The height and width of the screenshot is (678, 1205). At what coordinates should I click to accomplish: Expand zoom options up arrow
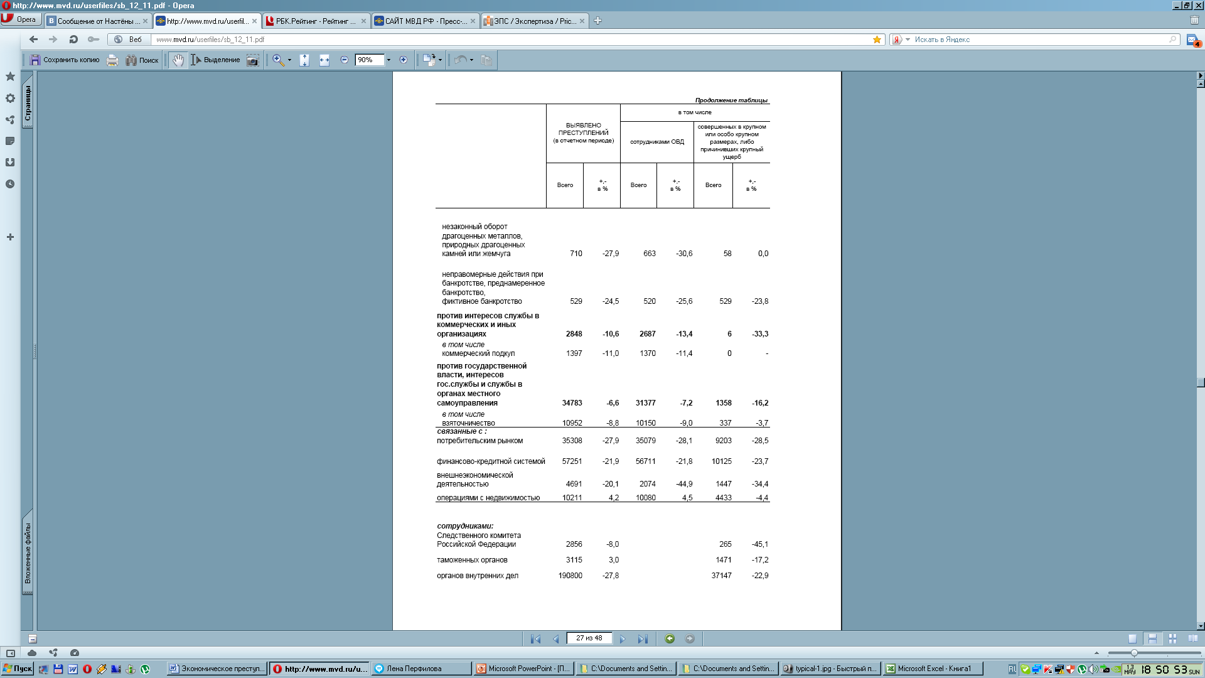click(1096, 653)
